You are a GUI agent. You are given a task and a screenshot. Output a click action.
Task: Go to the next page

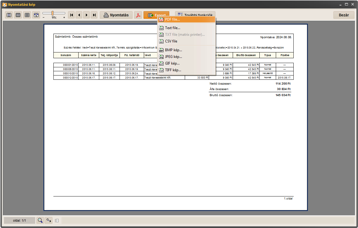point(86,15)
